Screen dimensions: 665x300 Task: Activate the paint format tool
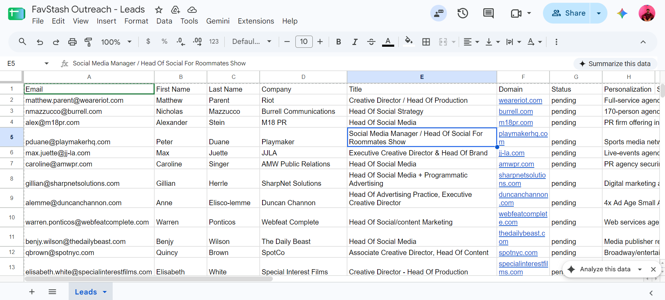(88, 42)
